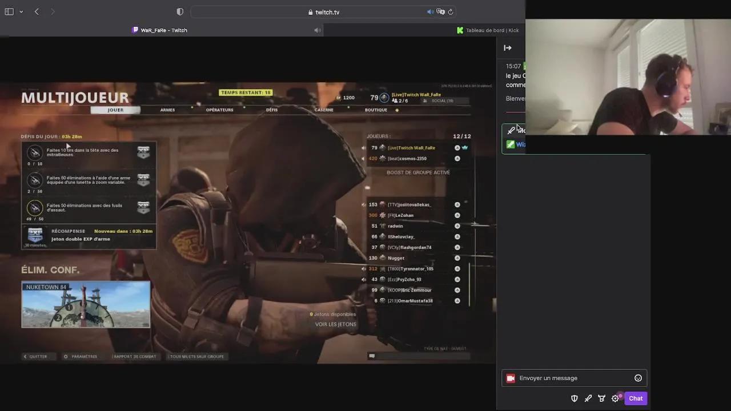The height and width of the screenshot is (411, 731).
Task: Click the sword moderator tools icon
Action: pos(588,398)
